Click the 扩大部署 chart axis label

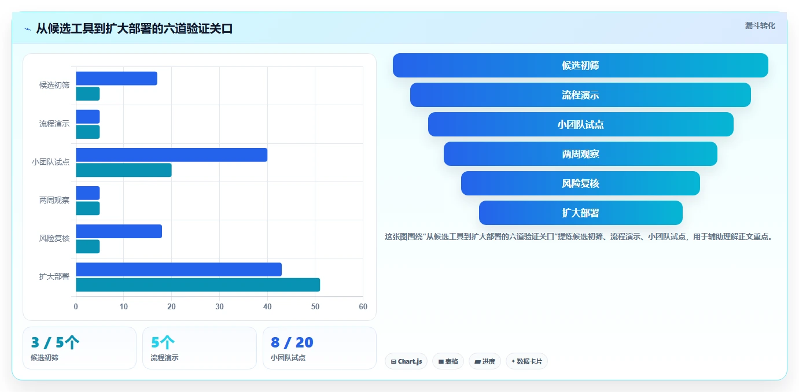point(54,276)
